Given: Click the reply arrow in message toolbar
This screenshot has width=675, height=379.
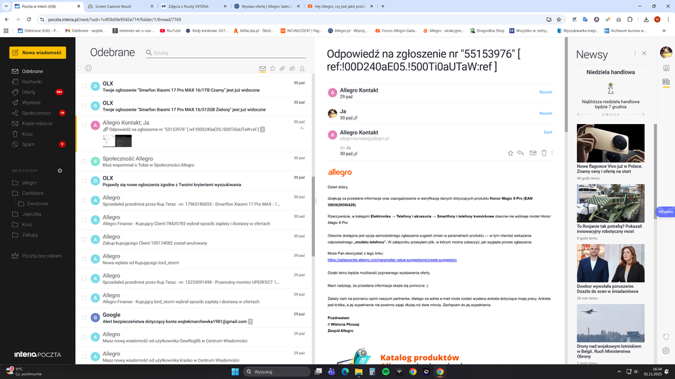Looking at the screenshot, I should [521, 153].
